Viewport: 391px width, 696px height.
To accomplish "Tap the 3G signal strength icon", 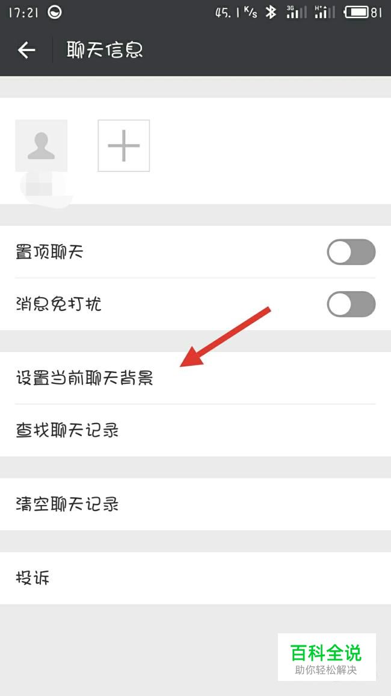I will (x=297, y=13).
